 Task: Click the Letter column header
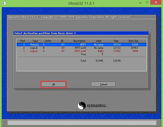pyautogui.click(x=48, y=41)
